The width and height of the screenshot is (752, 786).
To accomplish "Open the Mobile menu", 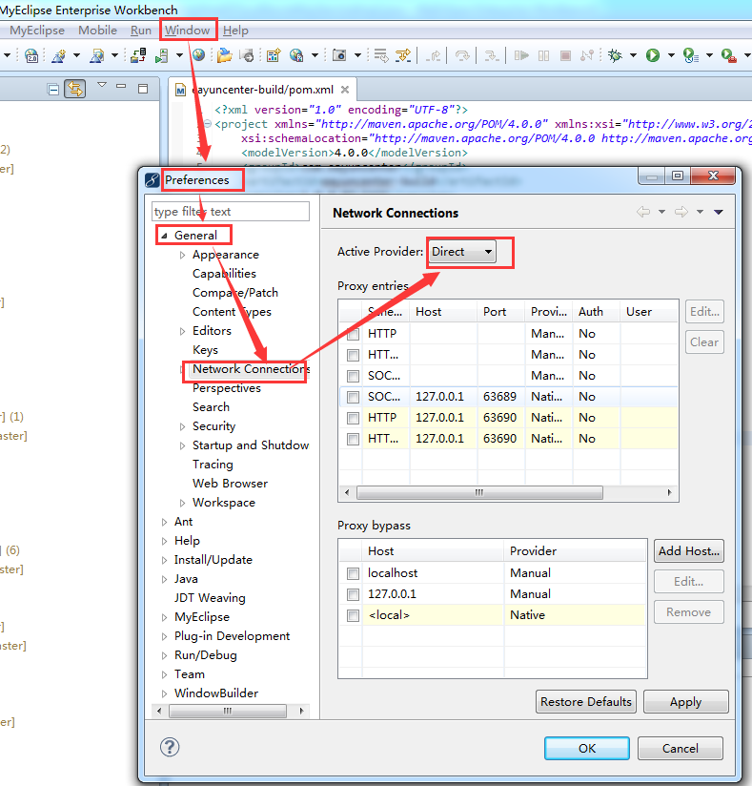I will (98, 31).
